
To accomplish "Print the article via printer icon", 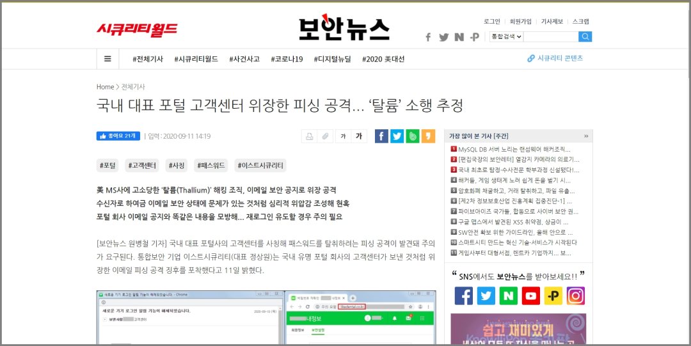I will tap(309, 136).
